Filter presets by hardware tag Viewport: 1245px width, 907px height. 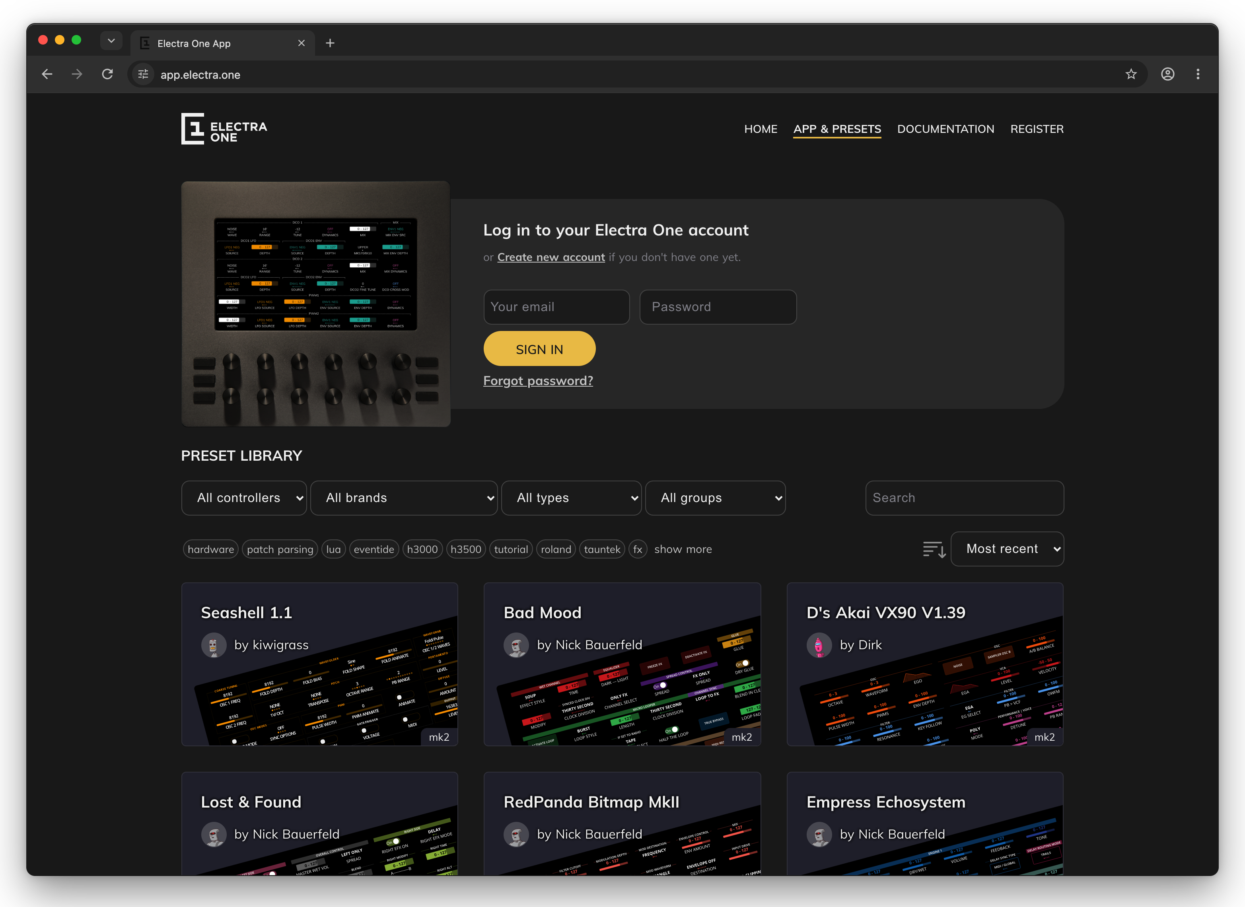click(211, 549)
